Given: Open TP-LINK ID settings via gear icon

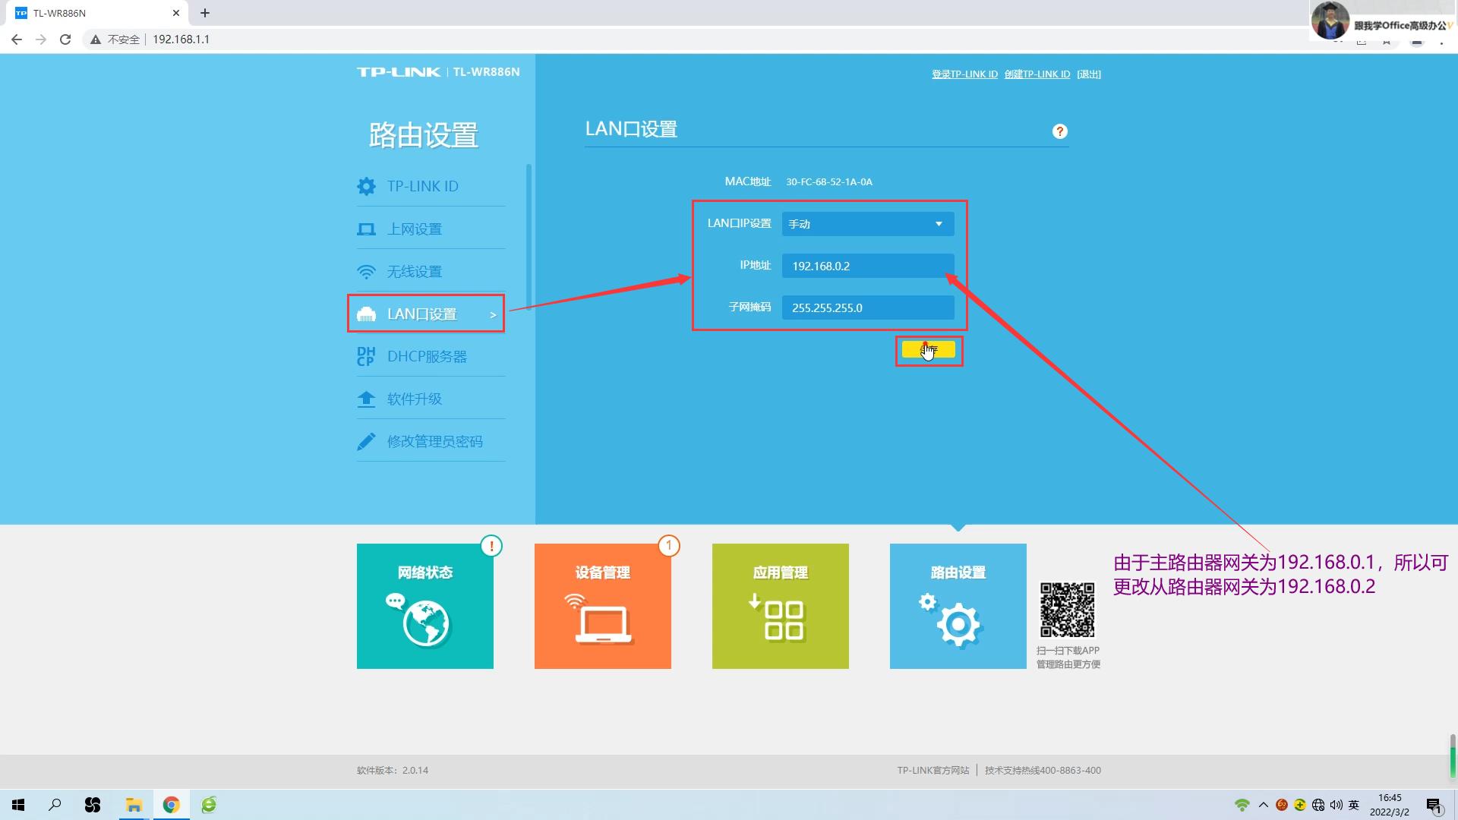Looking at the screenshot, I should (366, 186).
